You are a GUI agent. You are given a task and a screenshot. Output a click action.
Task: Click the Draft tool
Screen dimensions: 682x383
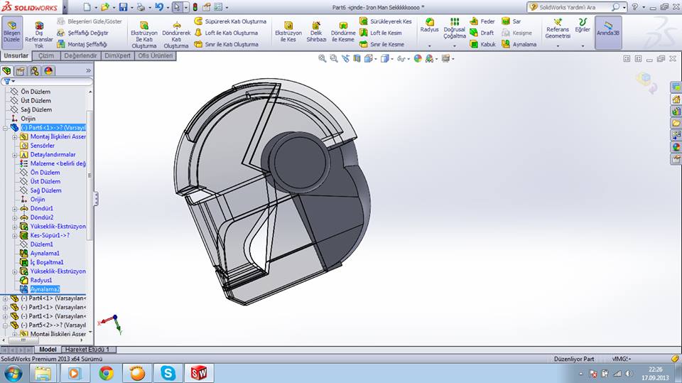pyautogui.click(x=482, y=33)
